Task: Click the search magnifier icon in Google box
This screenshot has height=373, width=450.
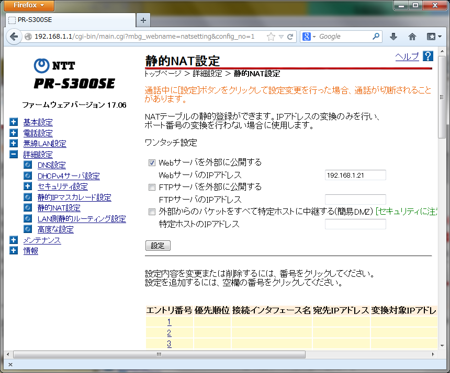Action: (x=376, y=37)
